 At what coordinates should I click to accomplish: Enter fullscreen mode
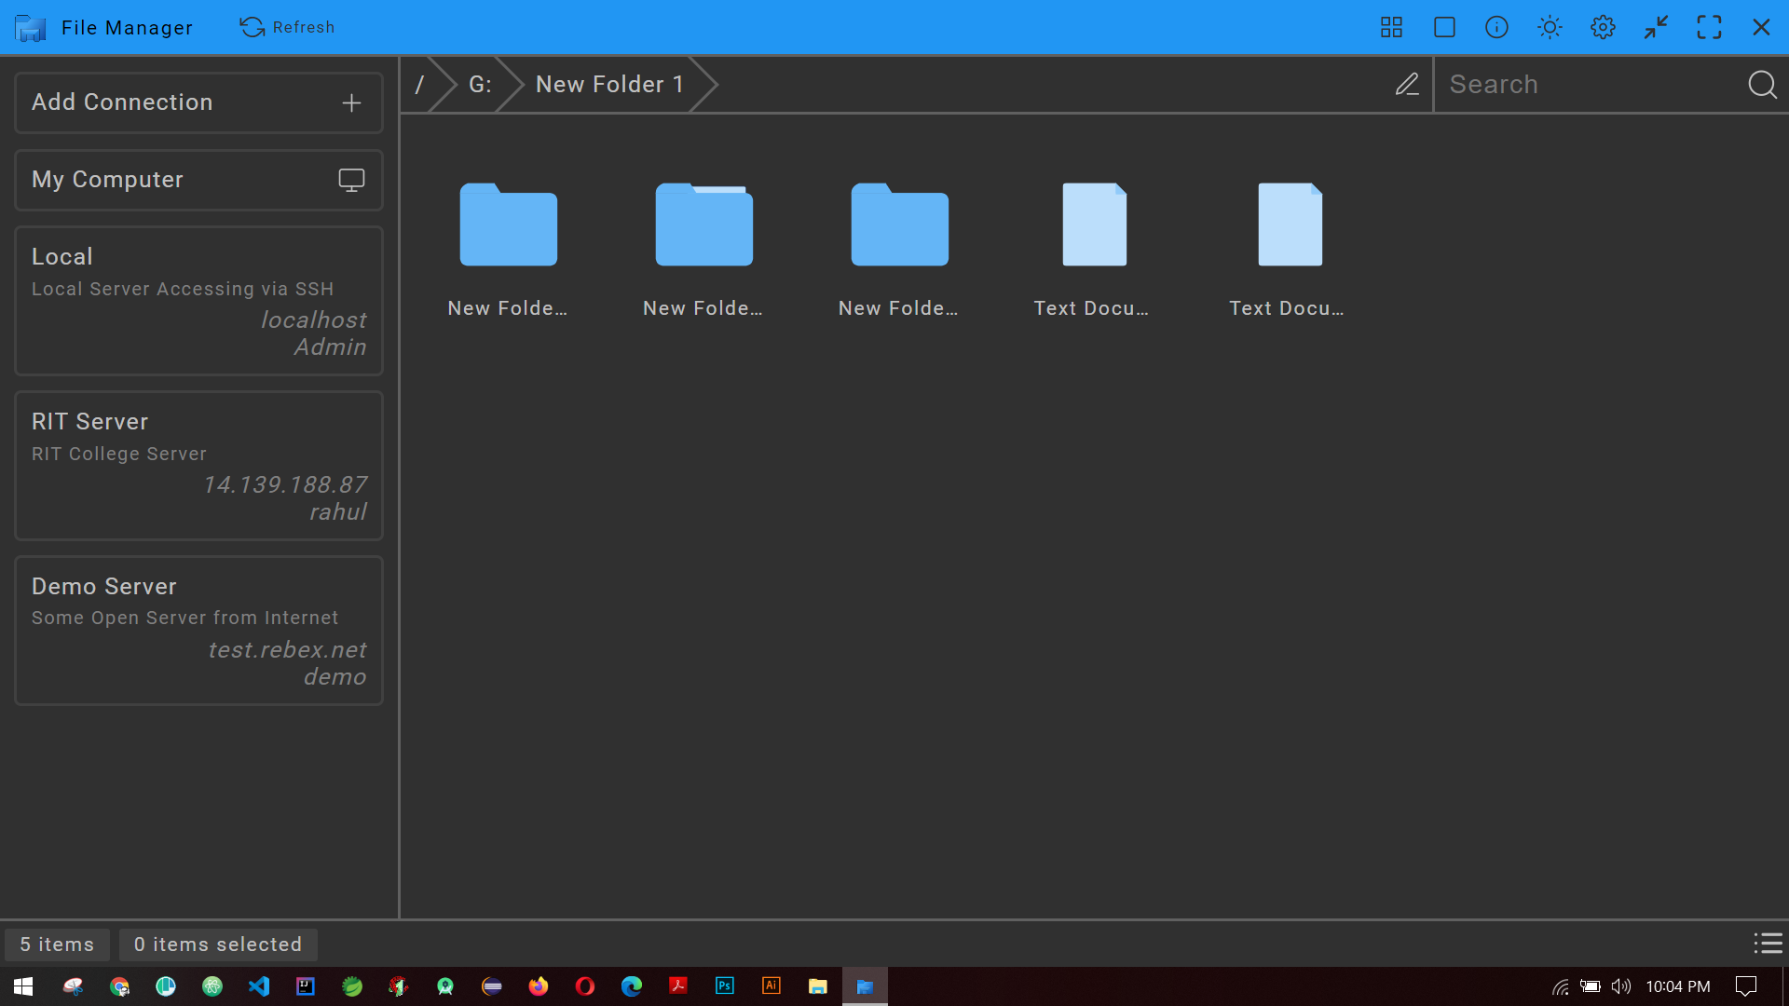point(1710,27)
